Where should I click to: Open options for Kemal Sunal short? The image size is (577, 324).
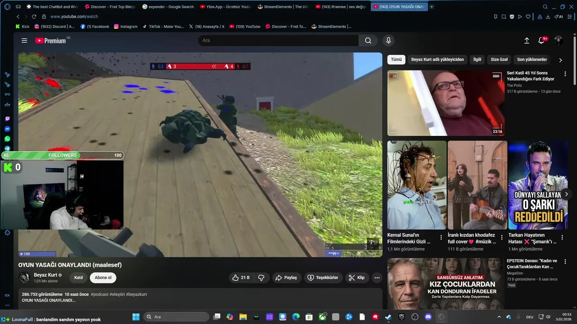(x=441, y=238)
